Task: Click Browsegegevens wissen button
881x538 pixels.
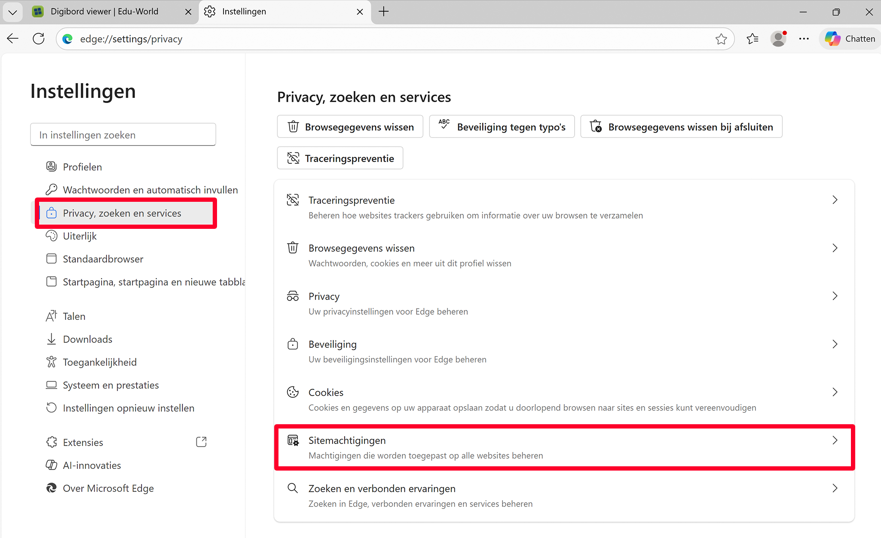Action: 350,127
